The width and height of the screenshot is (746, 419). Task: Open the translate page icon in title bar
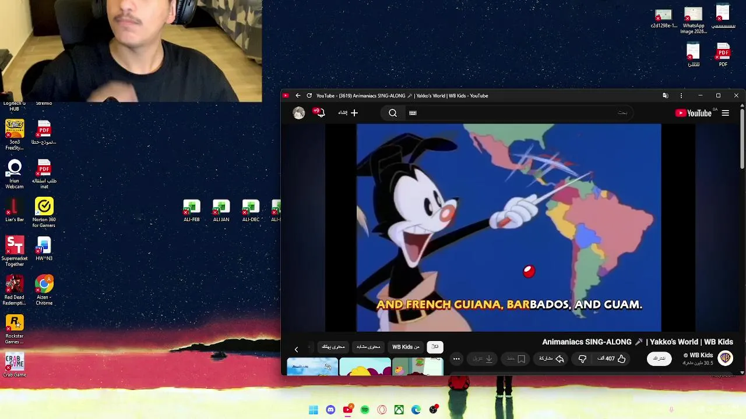[x=665, y=95]
